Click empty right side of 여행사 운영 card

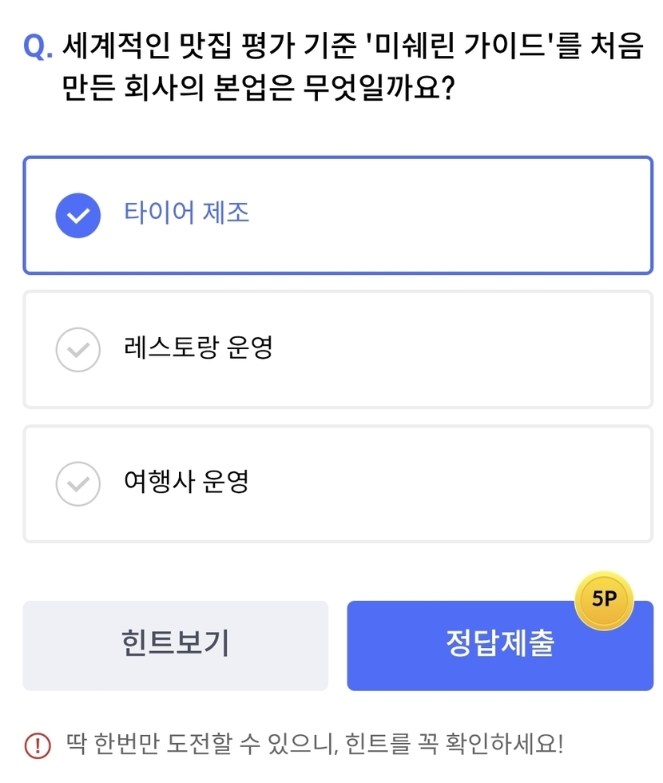pyautogui.click(x=479, y=484)
